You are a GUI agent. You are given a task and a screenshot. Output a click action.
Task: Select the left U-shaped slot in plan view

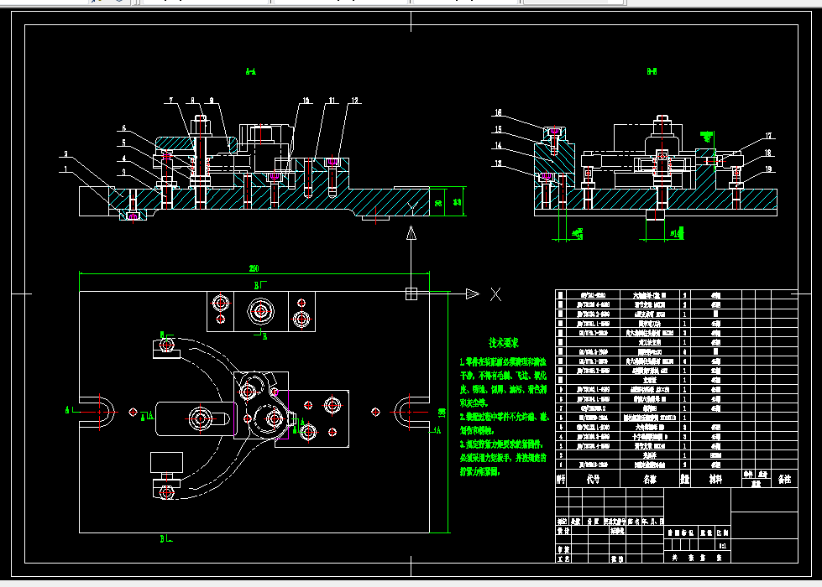(x=97, y=412)
